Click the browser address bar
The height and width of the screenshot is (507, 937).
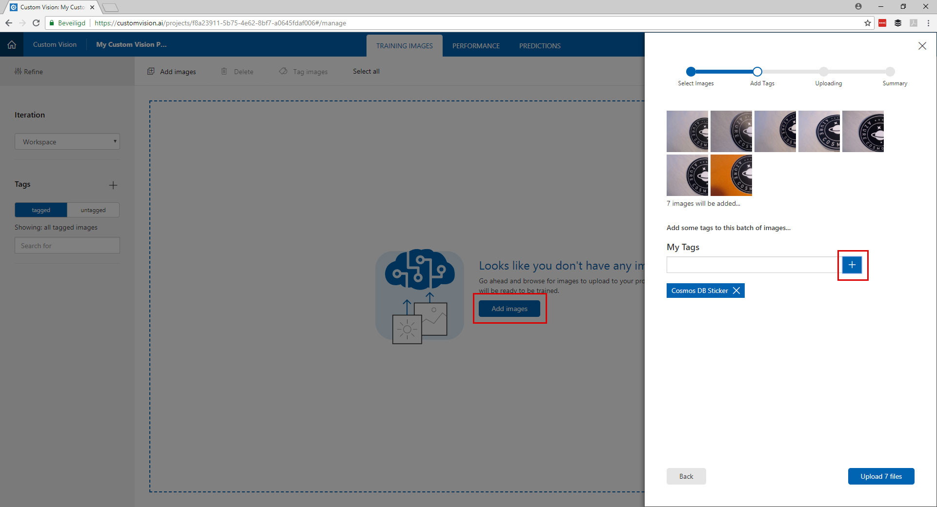click(x=459, y=23)
